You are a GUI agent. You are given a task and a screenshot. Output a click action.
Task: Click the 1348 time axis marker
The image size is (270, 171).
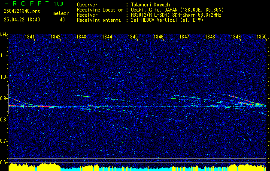pos(210,36)
